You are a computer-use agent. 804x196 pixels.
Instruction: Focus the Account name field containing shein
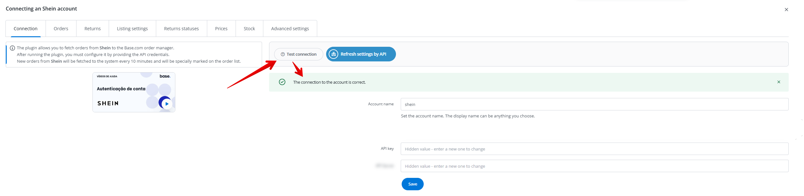pos(594,104)
